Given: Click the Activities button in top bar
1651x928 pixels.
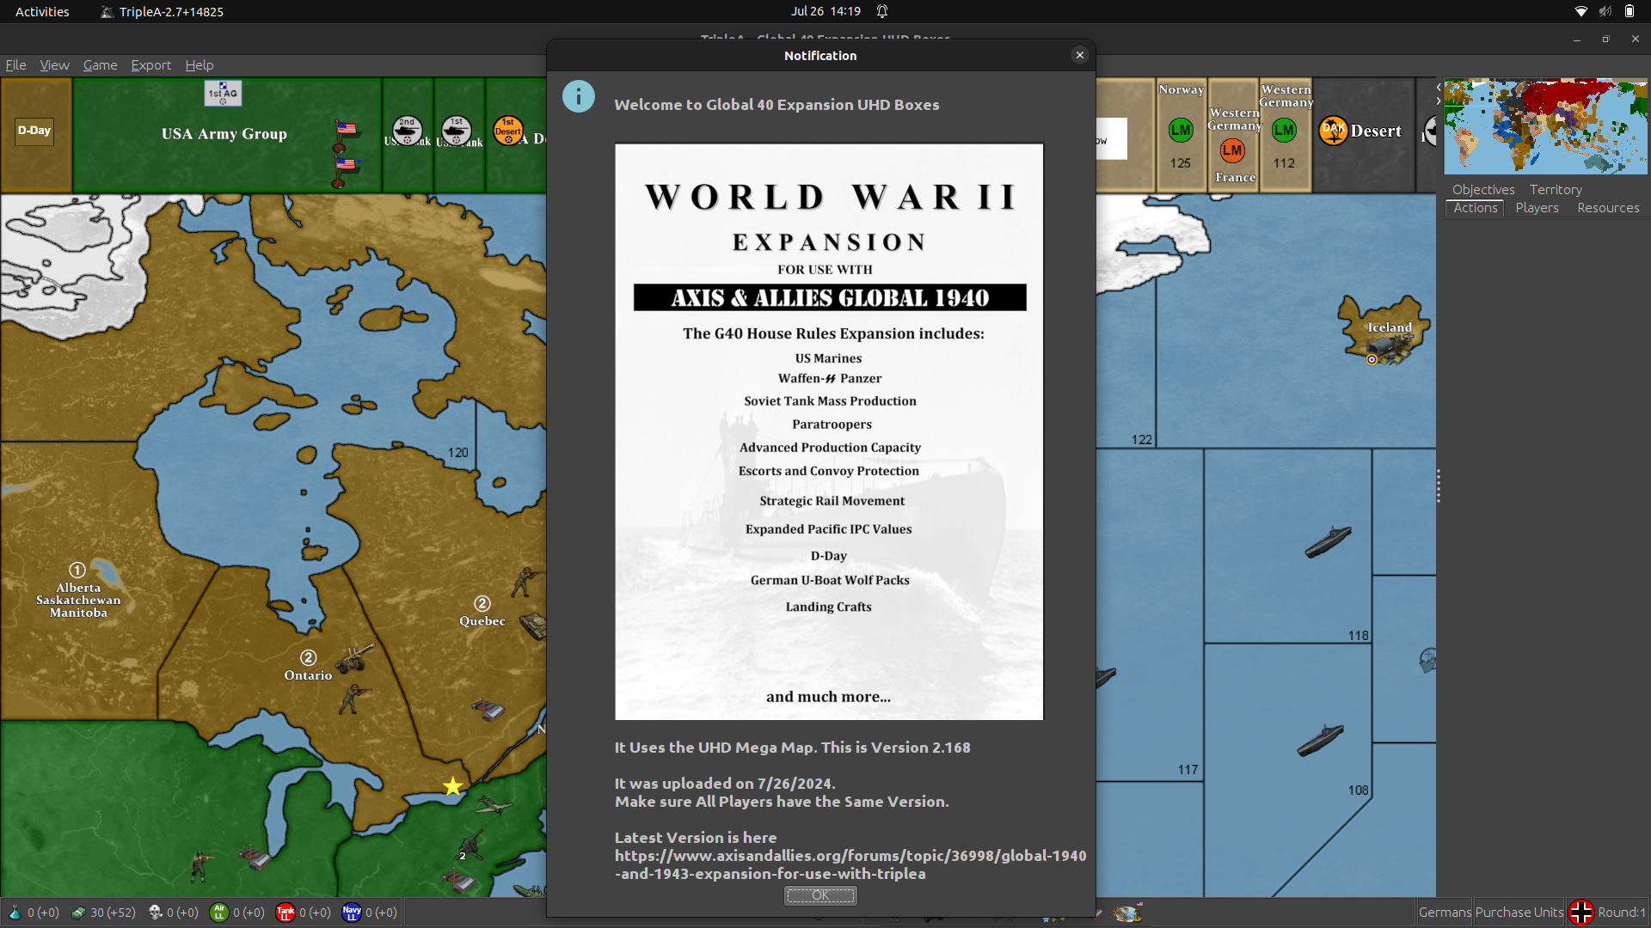Looking at the screenshot, I should (42, 11).
